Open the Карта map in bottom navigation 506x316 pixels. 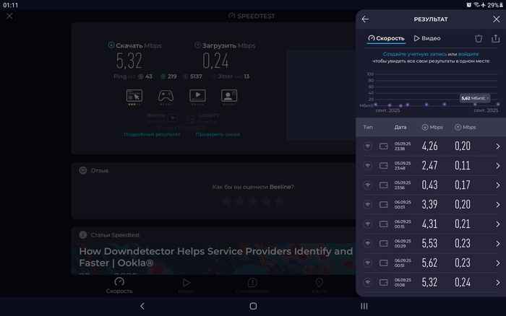coord(319,286)
